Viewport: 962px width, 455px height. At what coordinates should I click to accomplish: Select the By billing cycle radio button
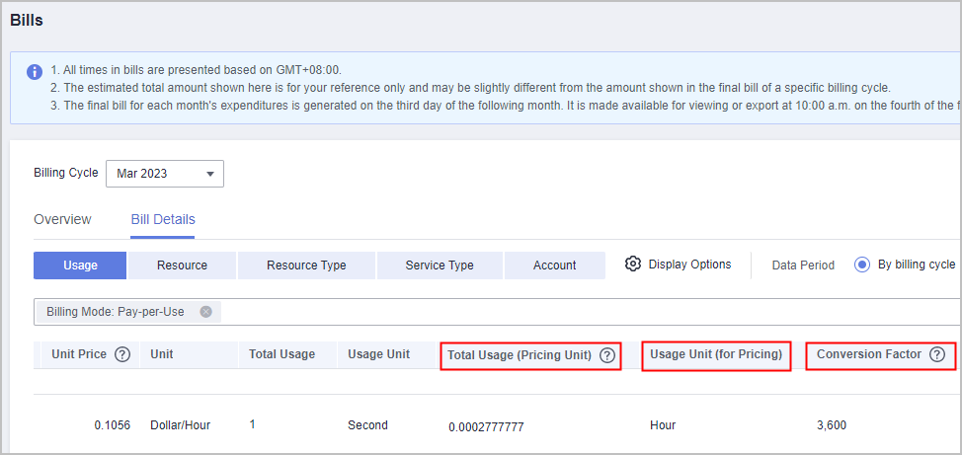862,265
